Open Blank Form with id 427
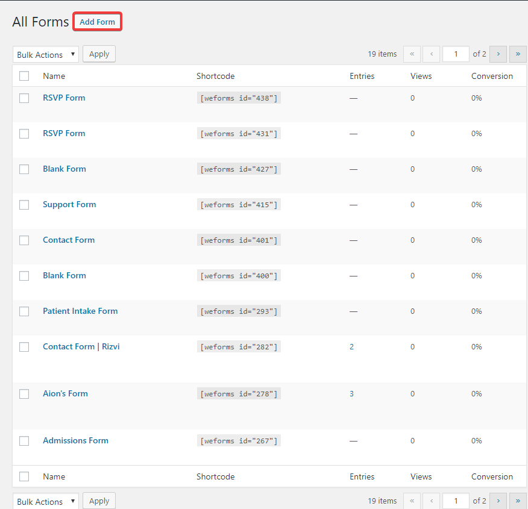528x509 pixels. point(64,169)
